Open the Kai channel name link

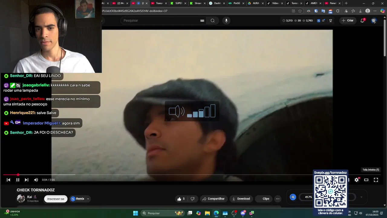[30, 197]
